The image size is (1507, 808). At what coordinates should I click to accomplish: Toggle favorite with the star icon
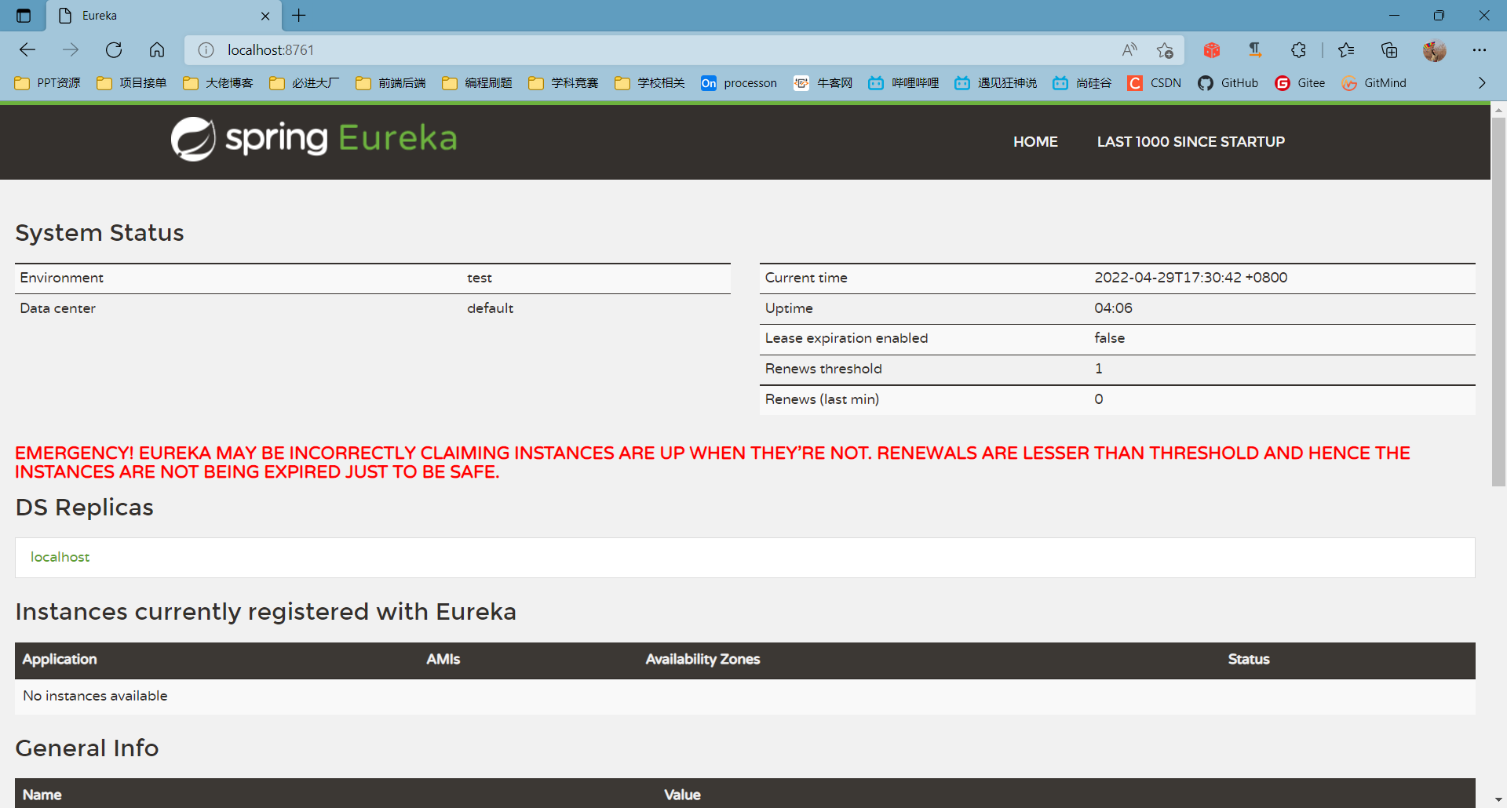(1165, 49)
